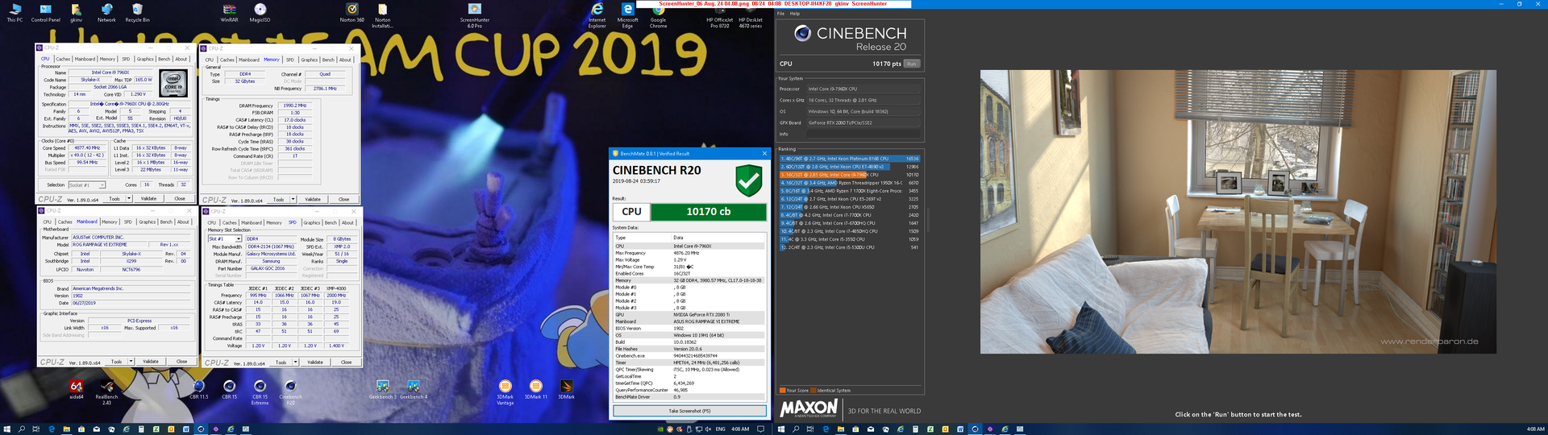This screenshot has height=435, width=1548.
Task: Launch the Geekbench 3 desktop shortcut
Action: (x=382, y=389)
